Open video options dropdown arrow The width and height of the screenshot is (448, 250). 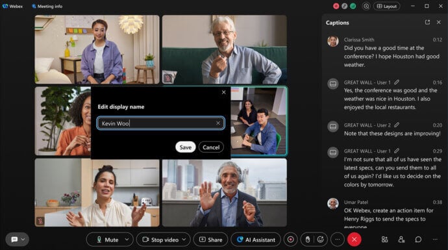(x=184, y=240)
